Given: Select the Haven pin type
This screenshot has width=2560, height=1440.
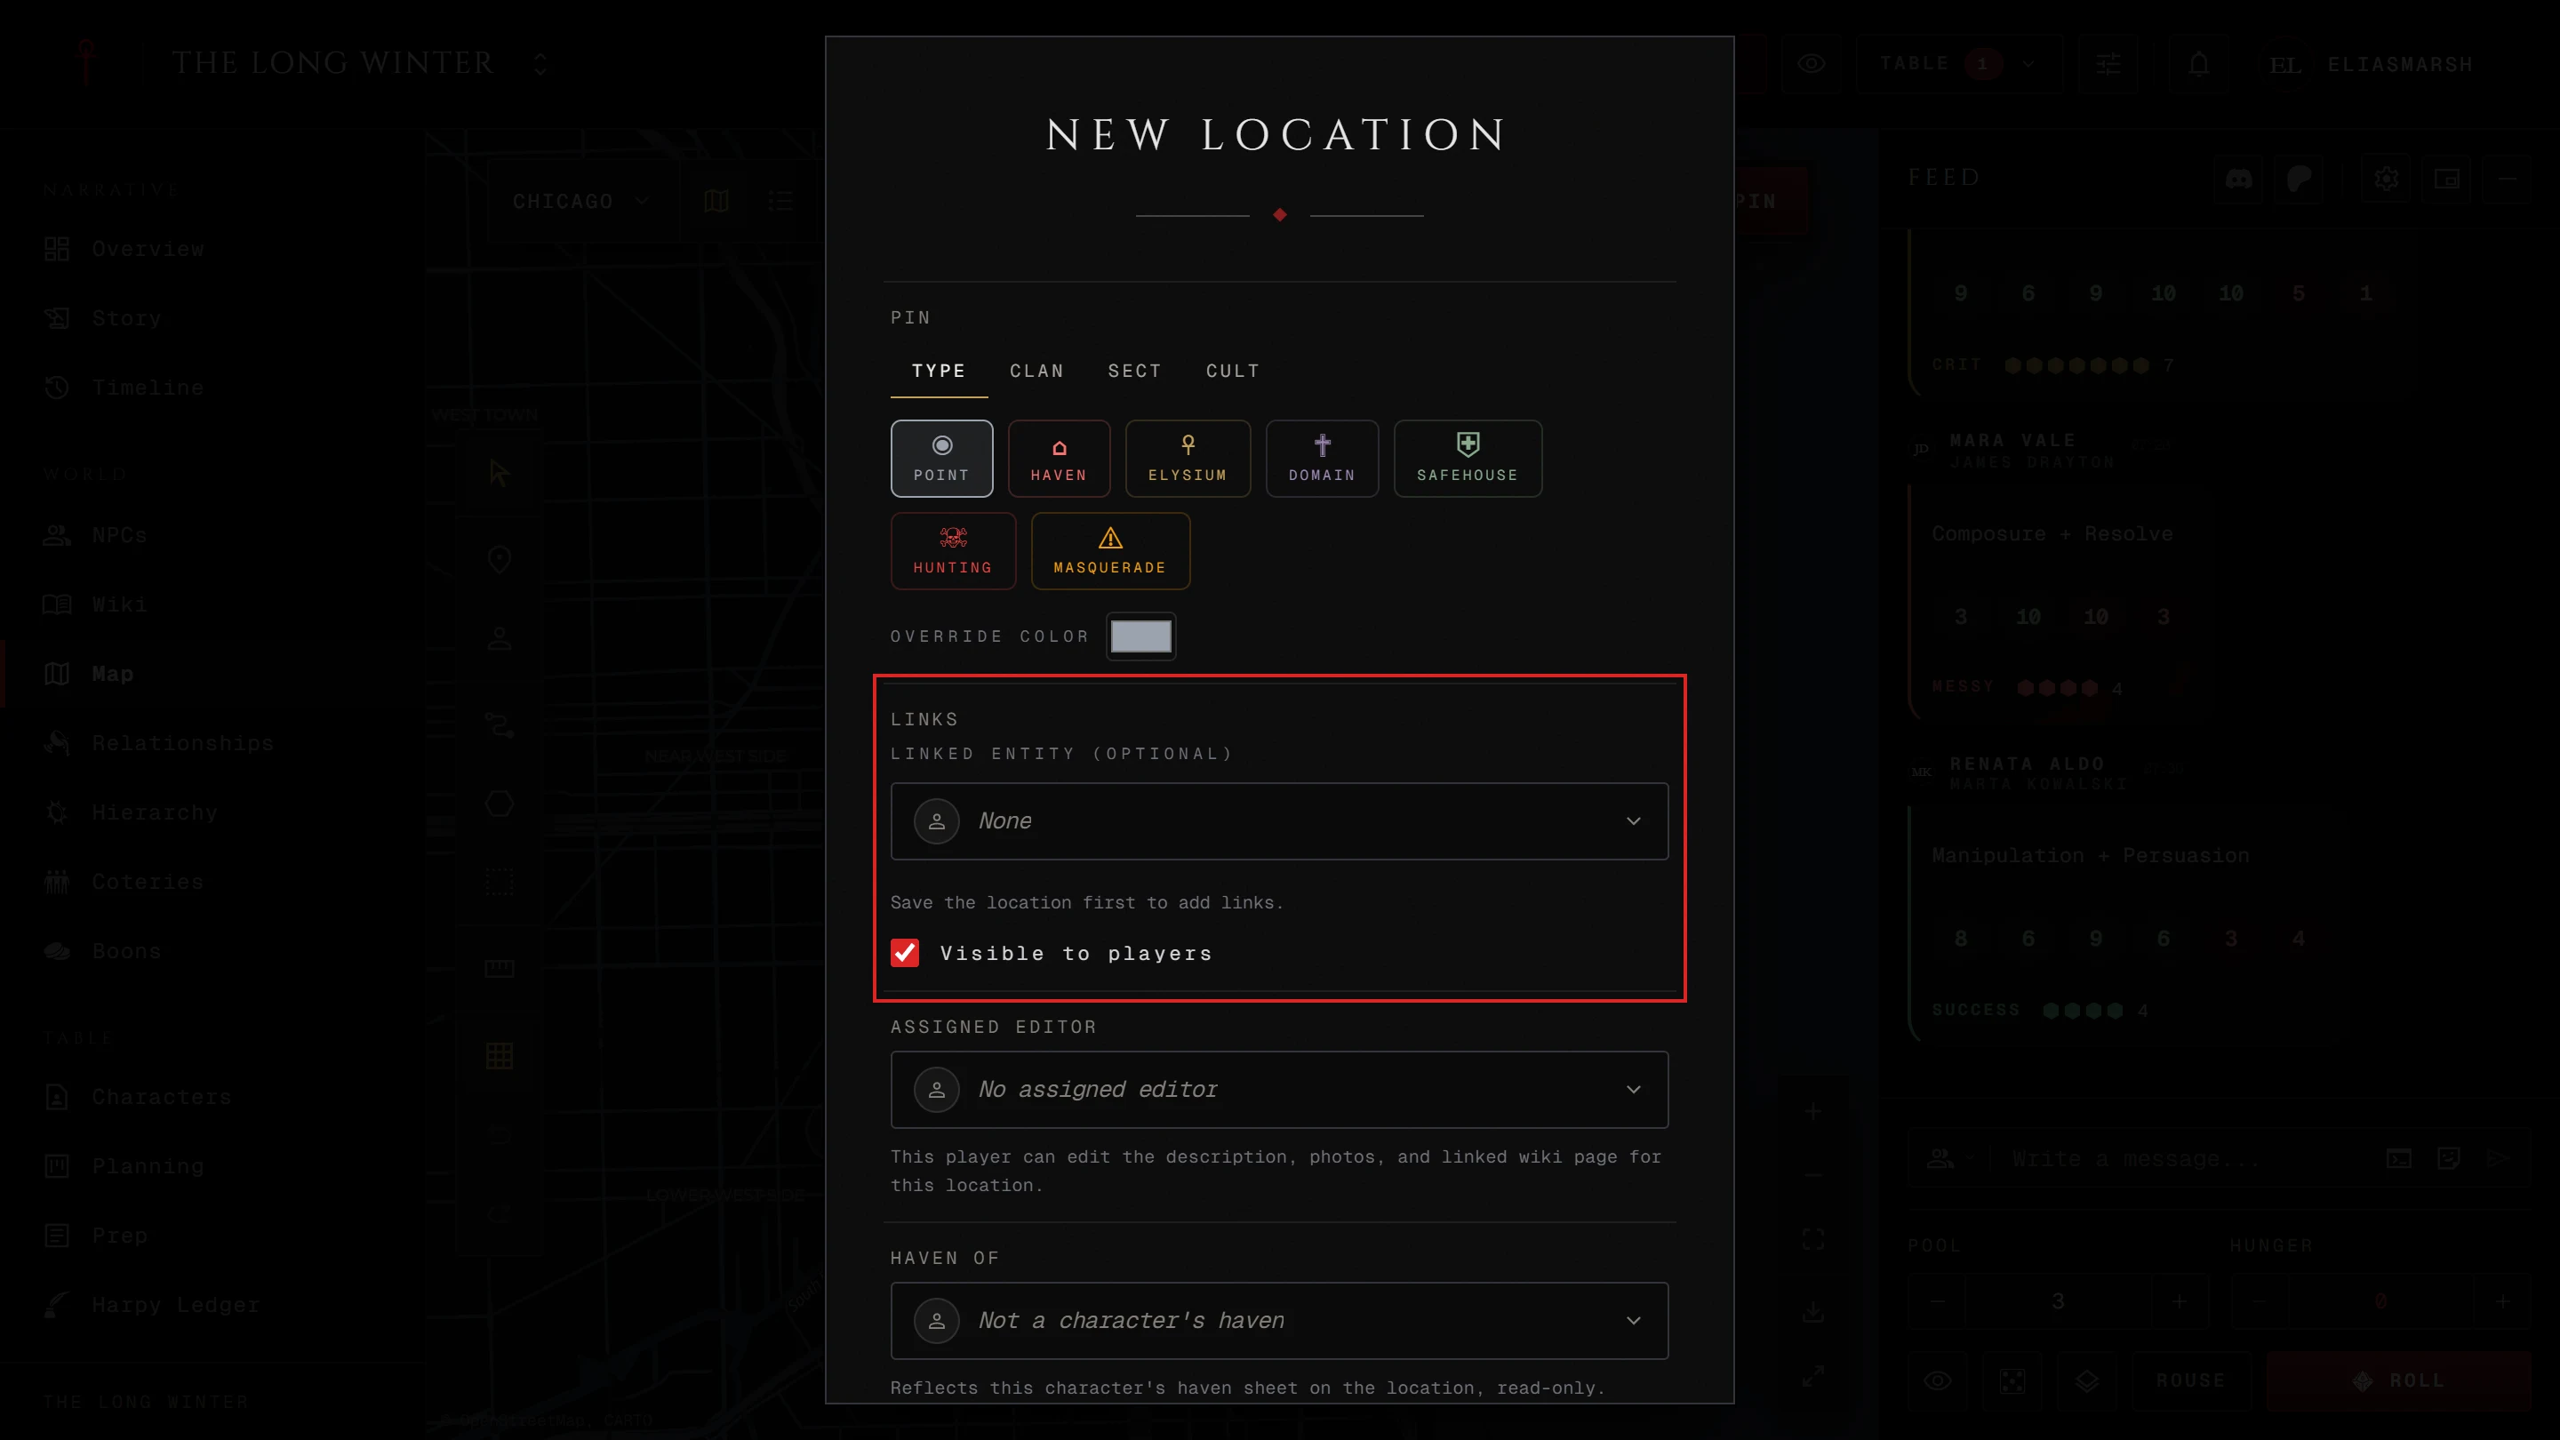Looking at the screenshot, I should (1059, 458).
